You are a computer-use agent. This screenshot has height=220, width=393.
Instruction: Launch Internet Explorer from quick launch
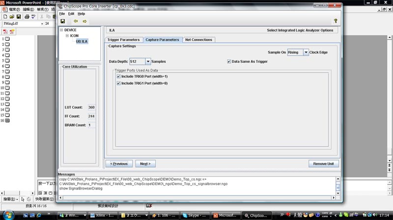(x=39, y=215)
